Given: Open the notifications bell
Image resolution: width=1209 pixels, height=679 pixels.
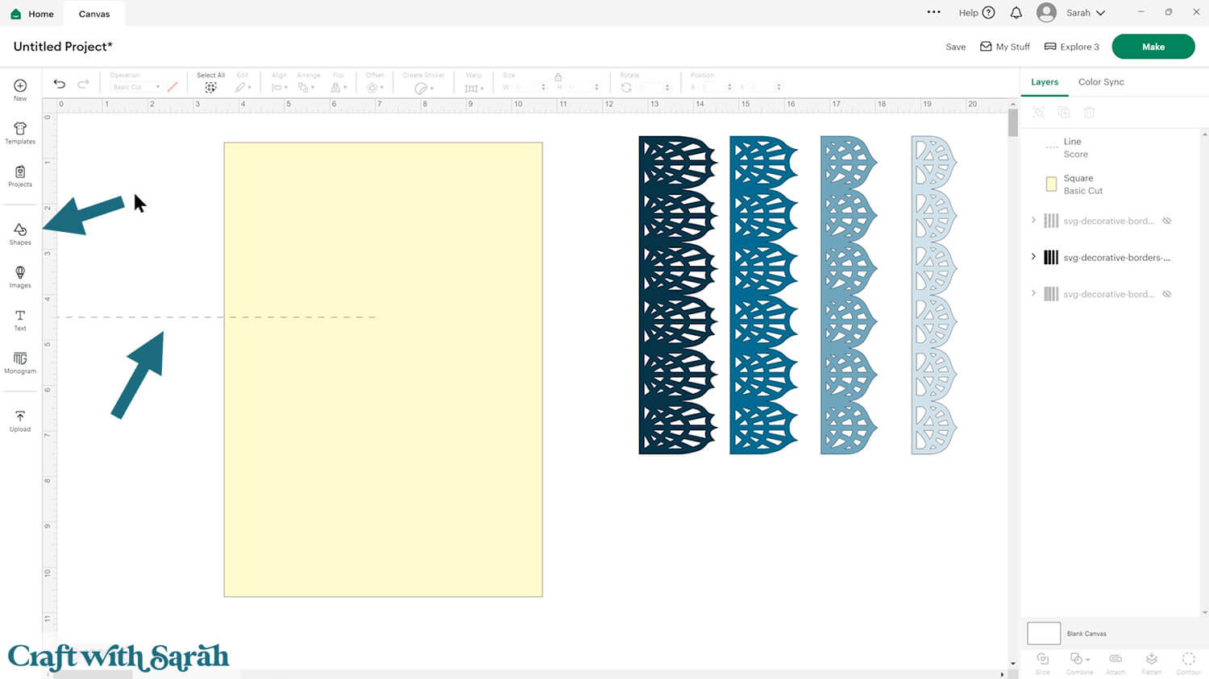Looking at the screenshot, I should [1016, 13].
